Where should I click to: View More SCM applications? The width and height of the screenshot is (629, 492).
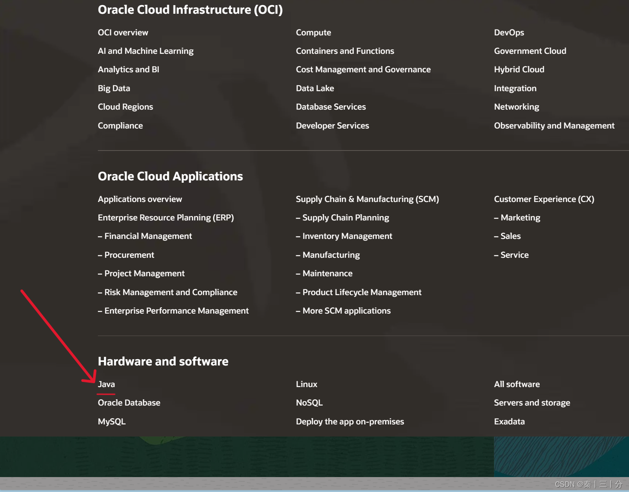[x=343, y=311]
